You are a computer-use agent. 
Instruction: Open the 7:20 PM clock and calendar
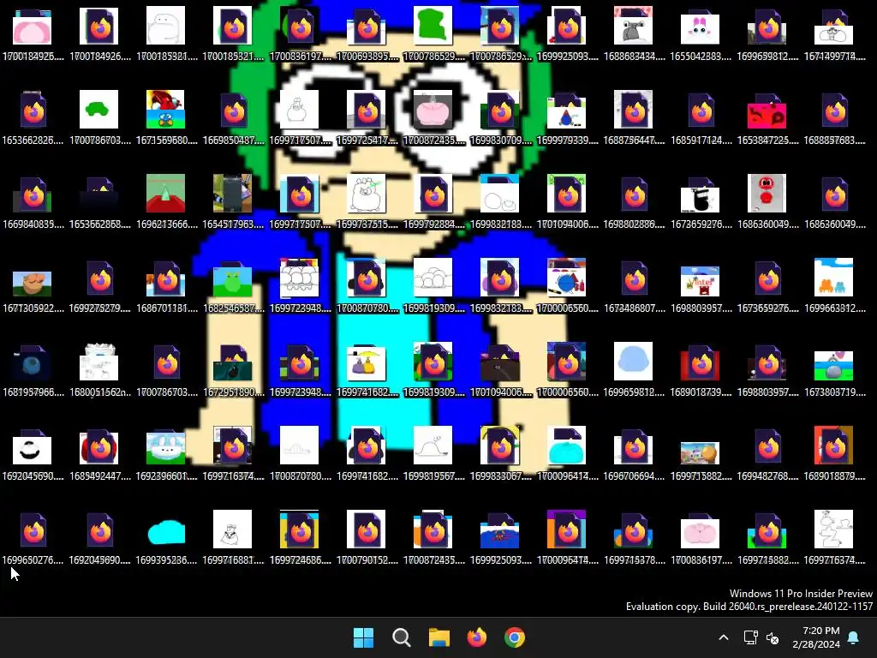[x=816, y=637]
